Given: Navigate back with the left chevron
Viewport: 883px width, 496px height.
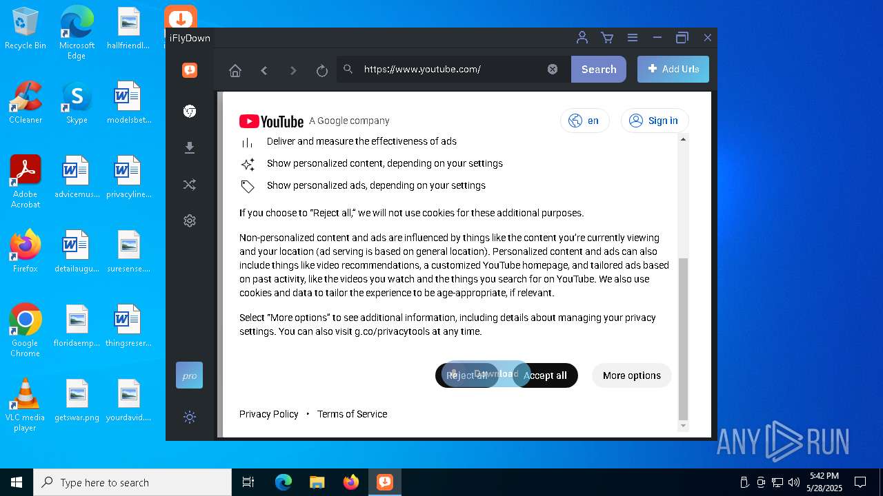Looking at the screenshot, I should [264, 70].
